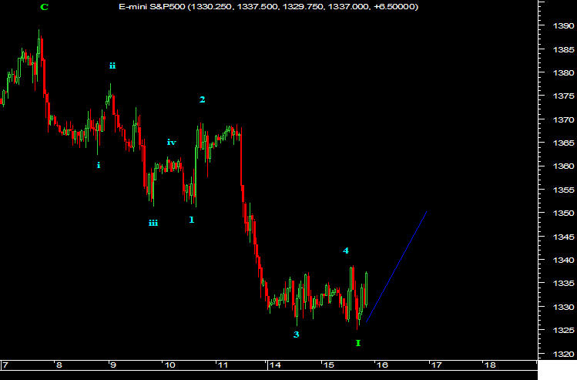
Task: Click date 10 on time axis
Action: 169,365
